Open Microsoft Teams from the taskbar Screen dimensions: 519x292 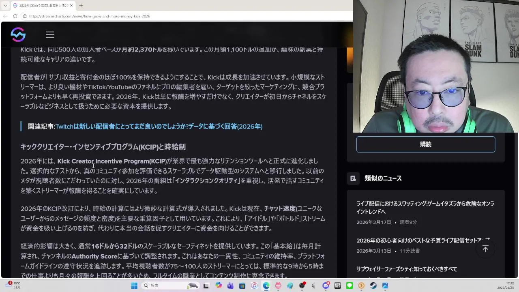pos(230,286)
